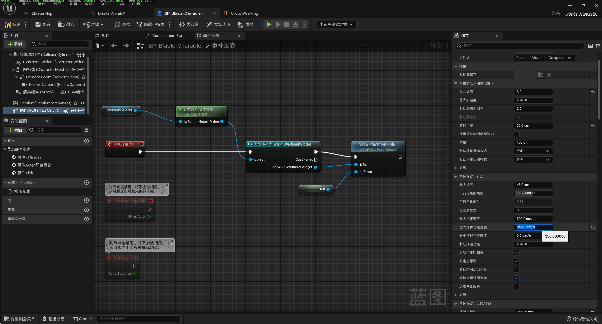Screen dimensions: 602x324
Task: Close the BP_BlasterCharacter tab
Action: point(214,13)
